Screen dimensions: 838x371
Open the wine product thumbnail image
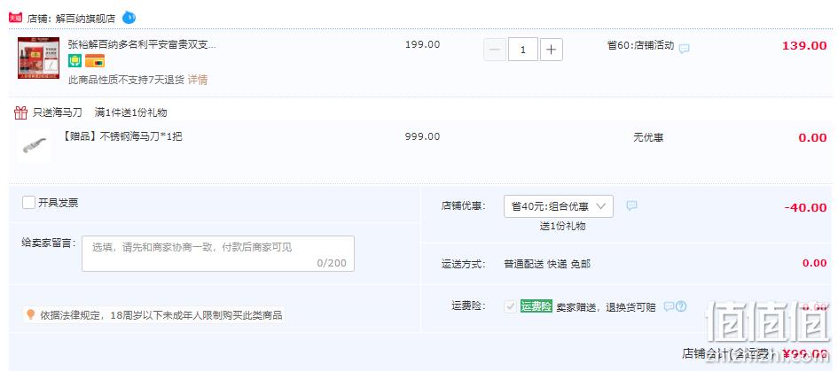pos(38,58)
